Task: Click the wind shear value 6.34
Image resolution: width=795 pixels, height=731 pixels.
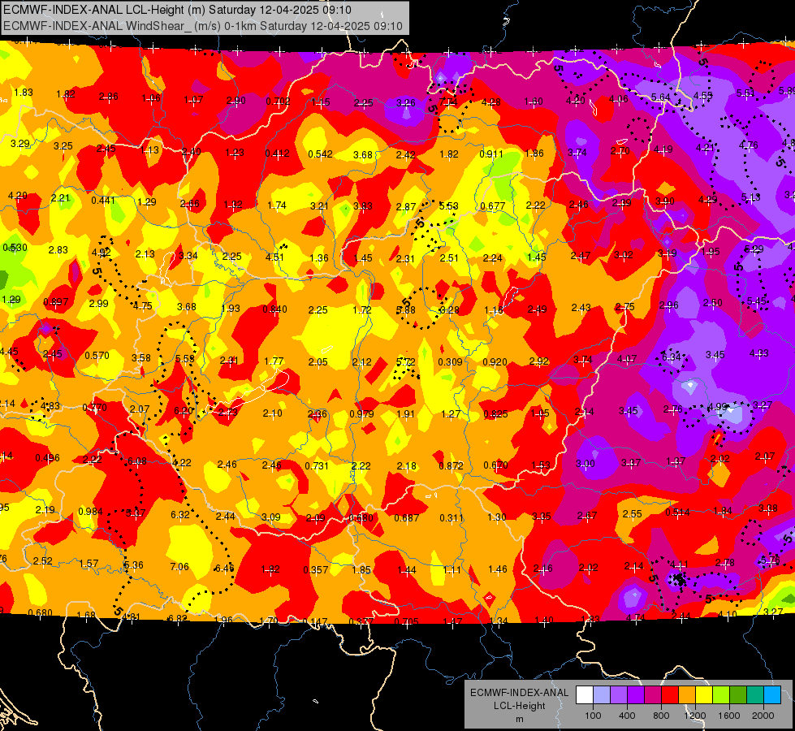Action: coord(672,357)
